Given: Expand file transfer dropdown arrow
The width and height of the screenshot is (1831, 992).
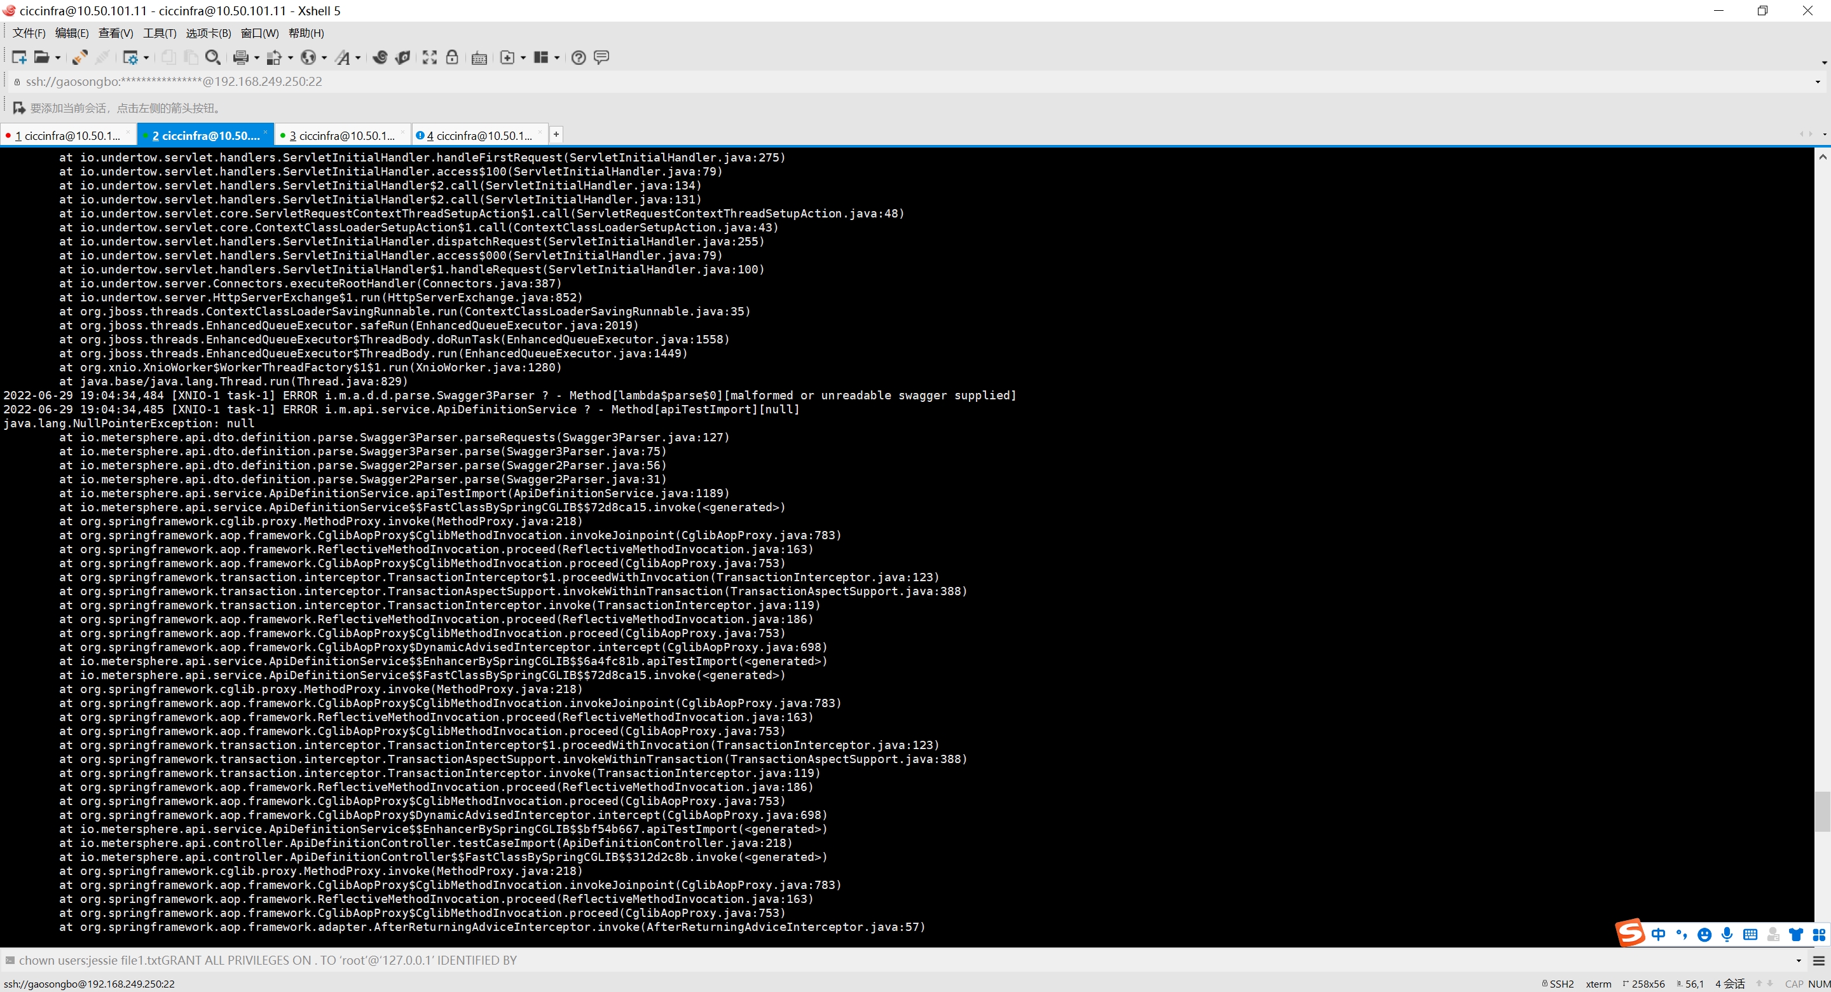Looking at the screenshot, I should 290,59.
